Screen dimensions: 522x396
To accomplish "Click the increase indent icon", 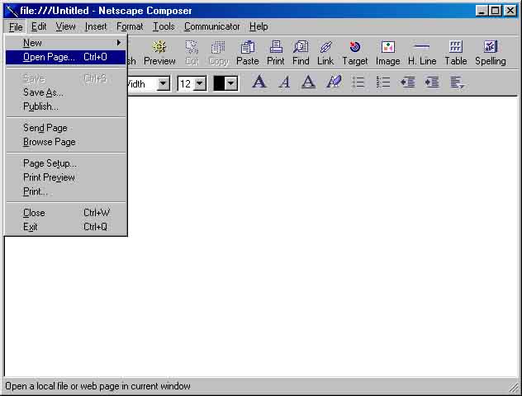I will (432, 82).
